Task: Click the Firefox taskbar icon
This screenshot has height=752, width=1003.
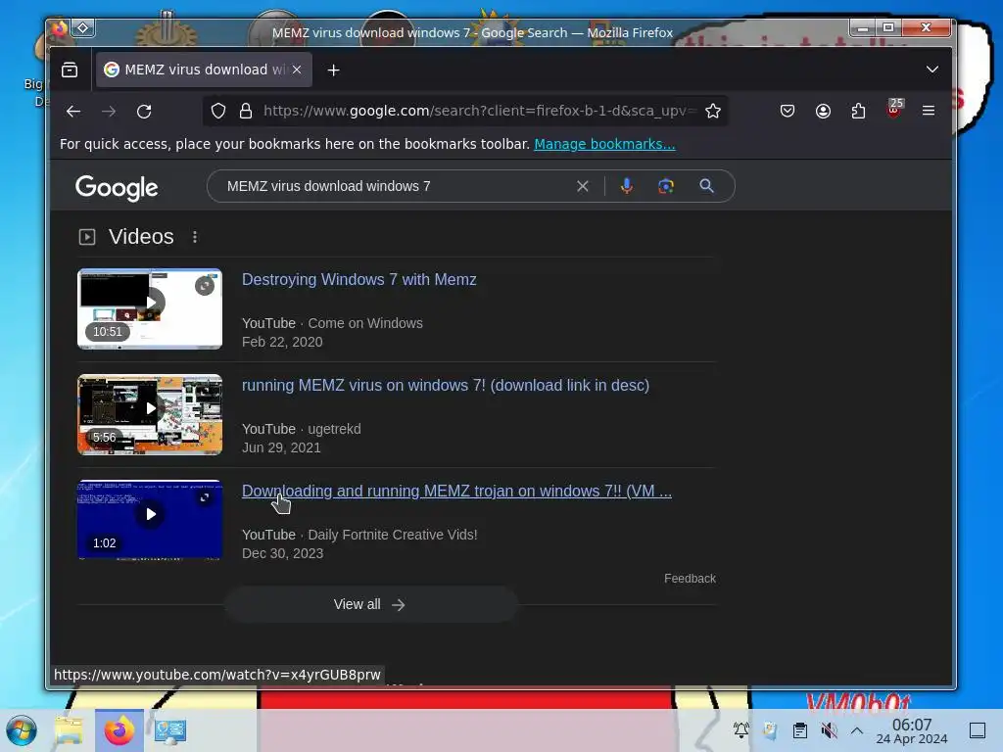Action: coord(119,730)
